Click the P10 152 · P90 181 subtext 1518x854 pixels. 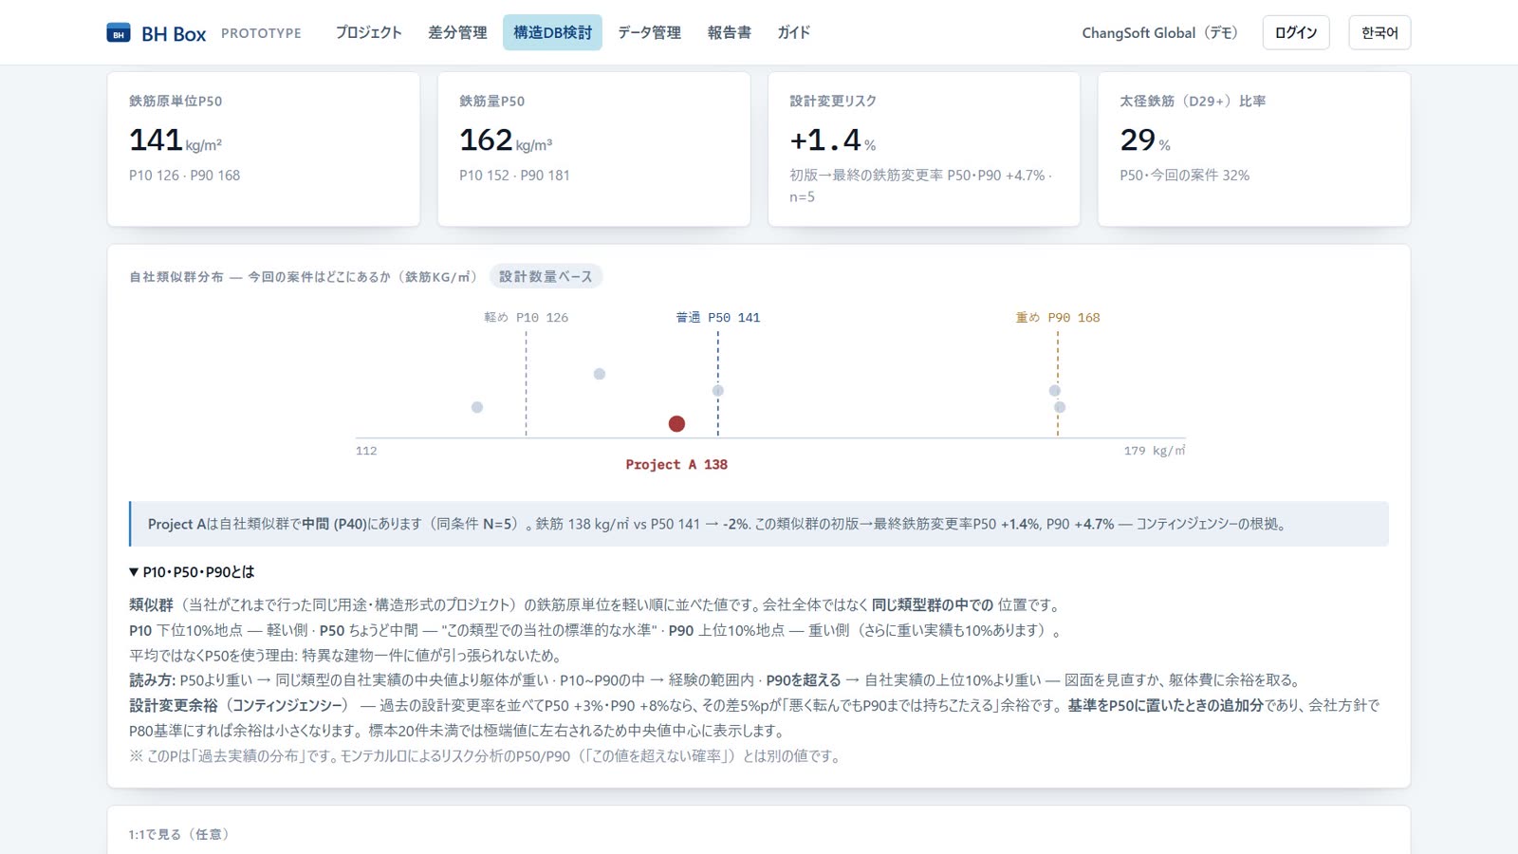pyautogui.click(x=515, y=176)
